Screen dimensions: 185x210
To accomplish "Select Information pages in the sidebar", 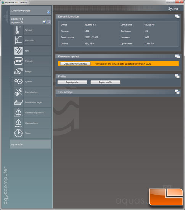I will tap(38, 102).
